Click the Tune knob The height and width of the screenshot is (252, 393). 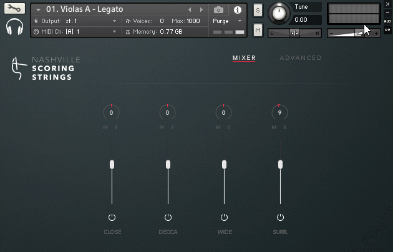coord(279,13)
